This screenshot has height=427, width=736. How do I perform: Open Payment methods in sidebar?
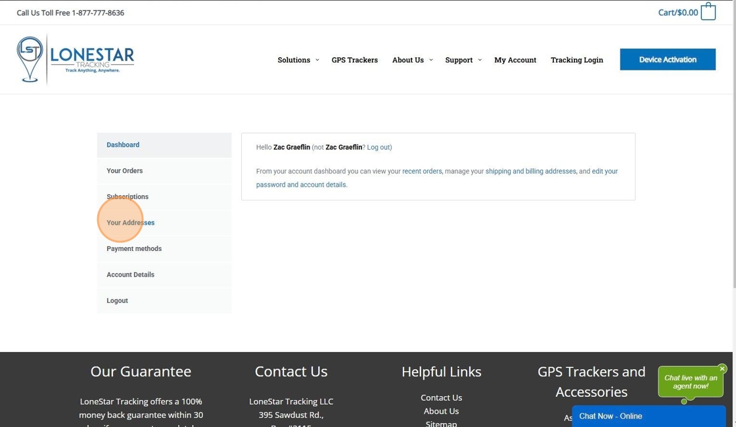[164, 249]
